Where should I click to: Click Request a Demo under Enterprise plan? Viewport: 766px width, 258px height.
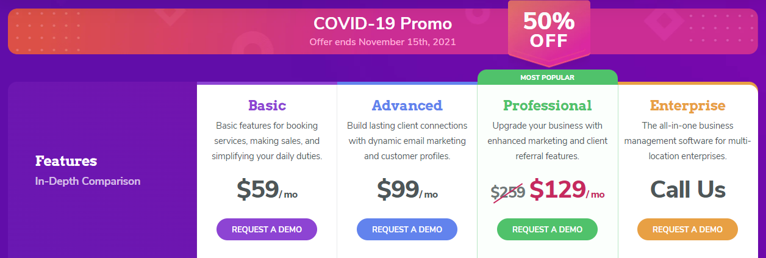(687, 229)
